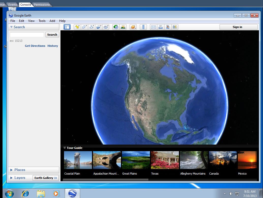Toggle sunlight across the landscape icon
The width and height of the screenshot is (263, 198).
click(x=123, y=27)
